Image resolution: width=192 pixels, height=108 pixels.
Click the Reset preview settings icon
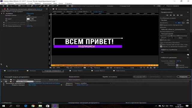[x=187, y=20]
